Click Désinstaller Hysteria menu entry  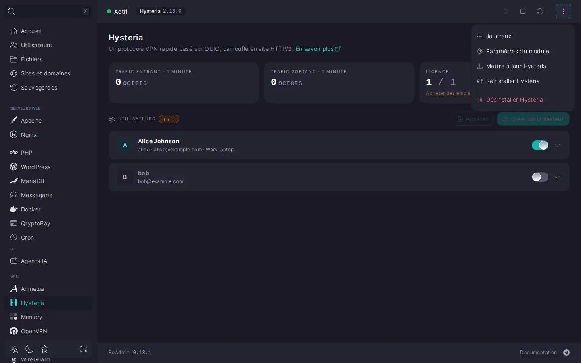(x=522, y=100)
